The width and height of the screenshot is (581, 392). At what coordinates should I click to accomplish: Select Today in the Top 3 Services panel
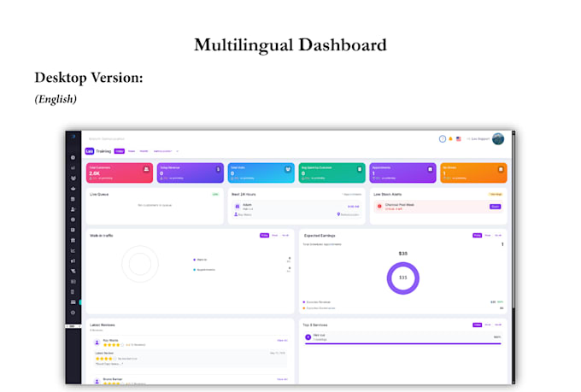pyautogui.click(x=478, y=325)
